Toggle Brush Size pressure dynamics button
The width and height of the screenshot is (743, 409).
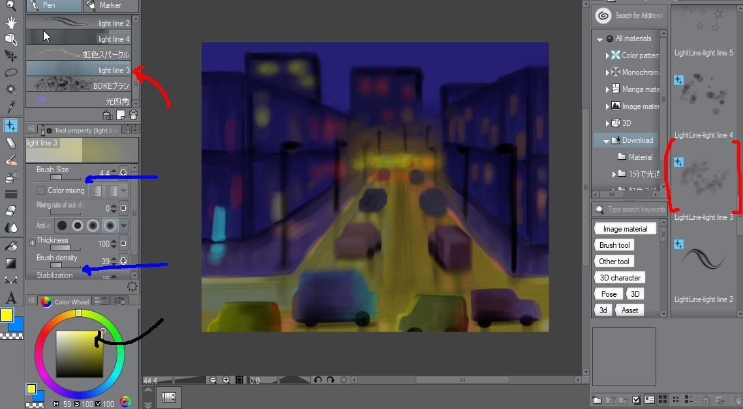123,172
